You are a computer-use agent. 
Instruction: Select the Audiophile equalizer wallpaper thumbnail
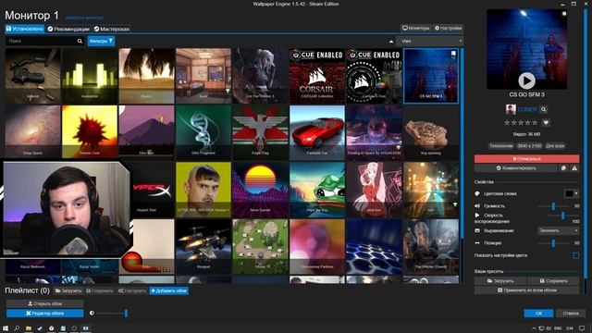(x=90, y=76)
